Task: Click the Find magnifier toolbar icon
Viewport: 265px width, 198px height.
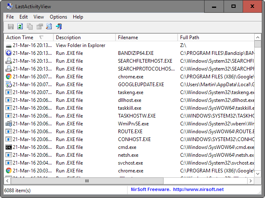Action: (x=49, y=26)
